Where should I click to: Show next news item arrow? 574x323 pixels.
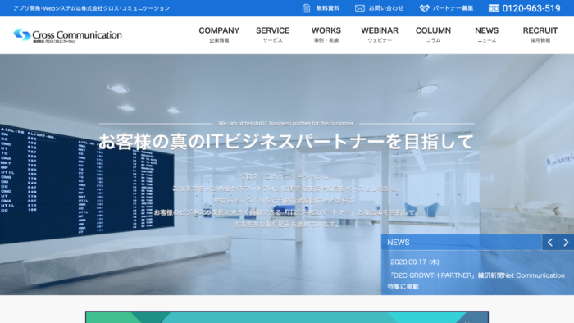coord(566,242)
